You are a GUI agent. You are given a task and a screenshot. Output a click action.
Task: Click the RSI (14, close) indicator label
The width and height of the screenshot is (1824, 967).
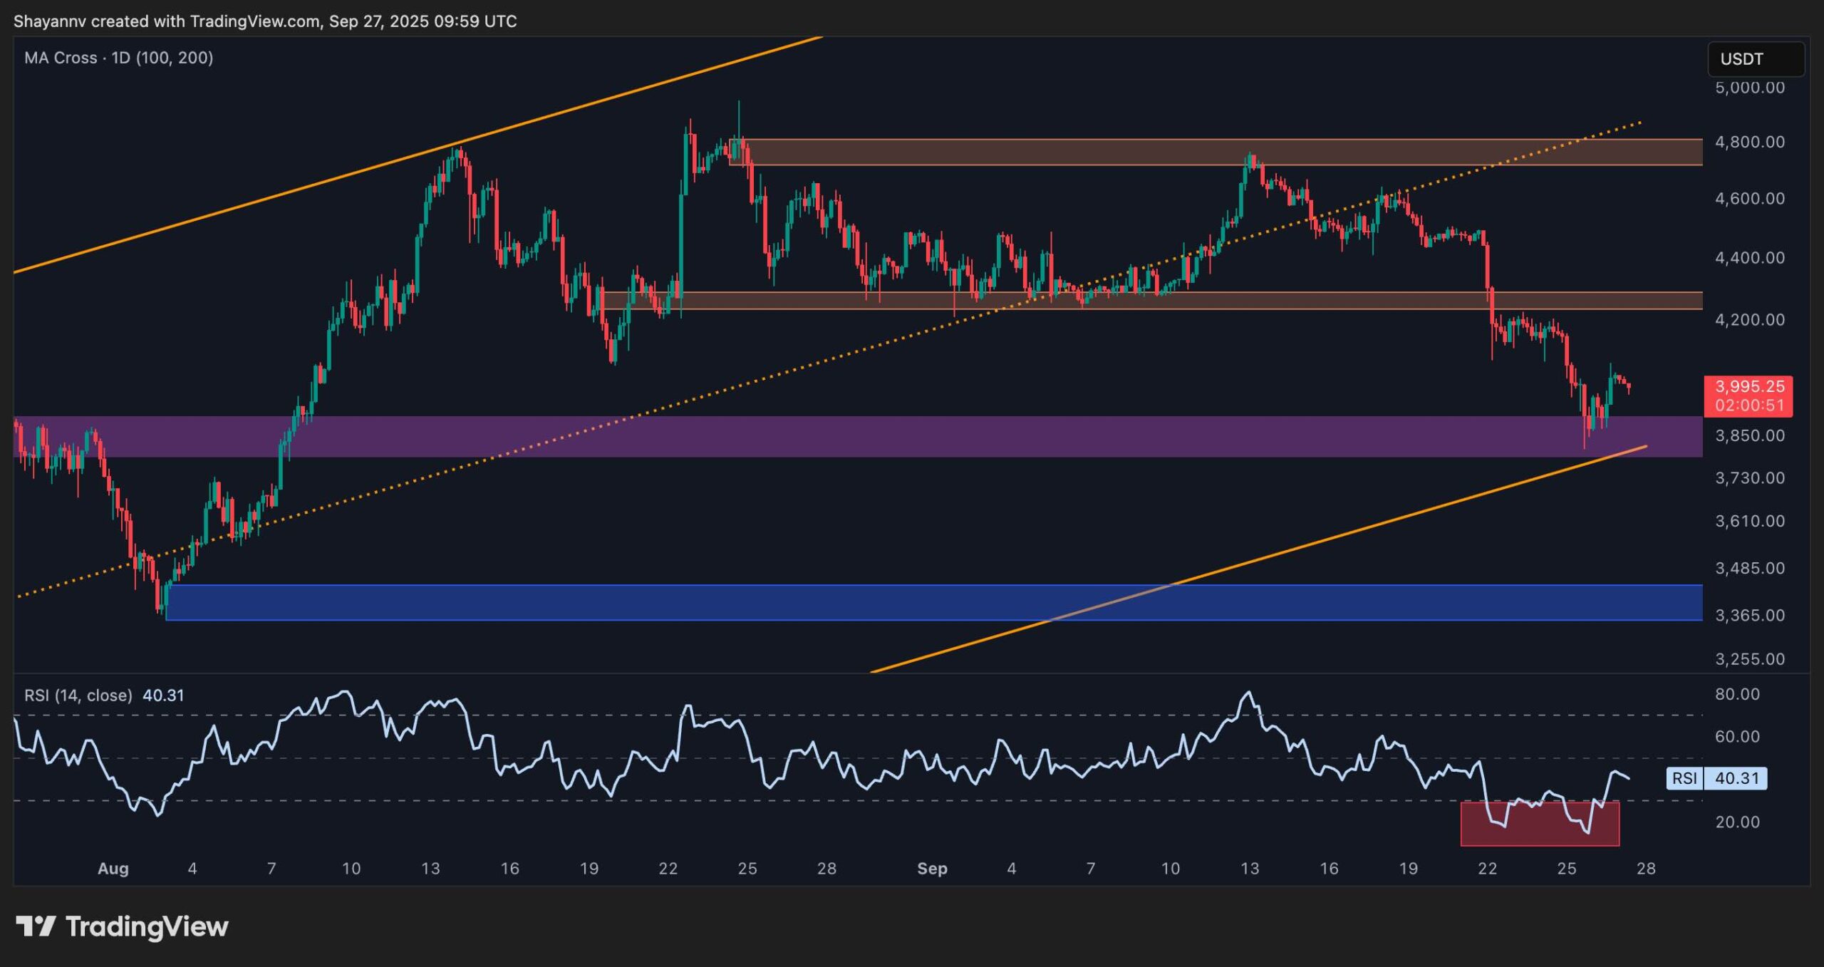click(78, 695)
